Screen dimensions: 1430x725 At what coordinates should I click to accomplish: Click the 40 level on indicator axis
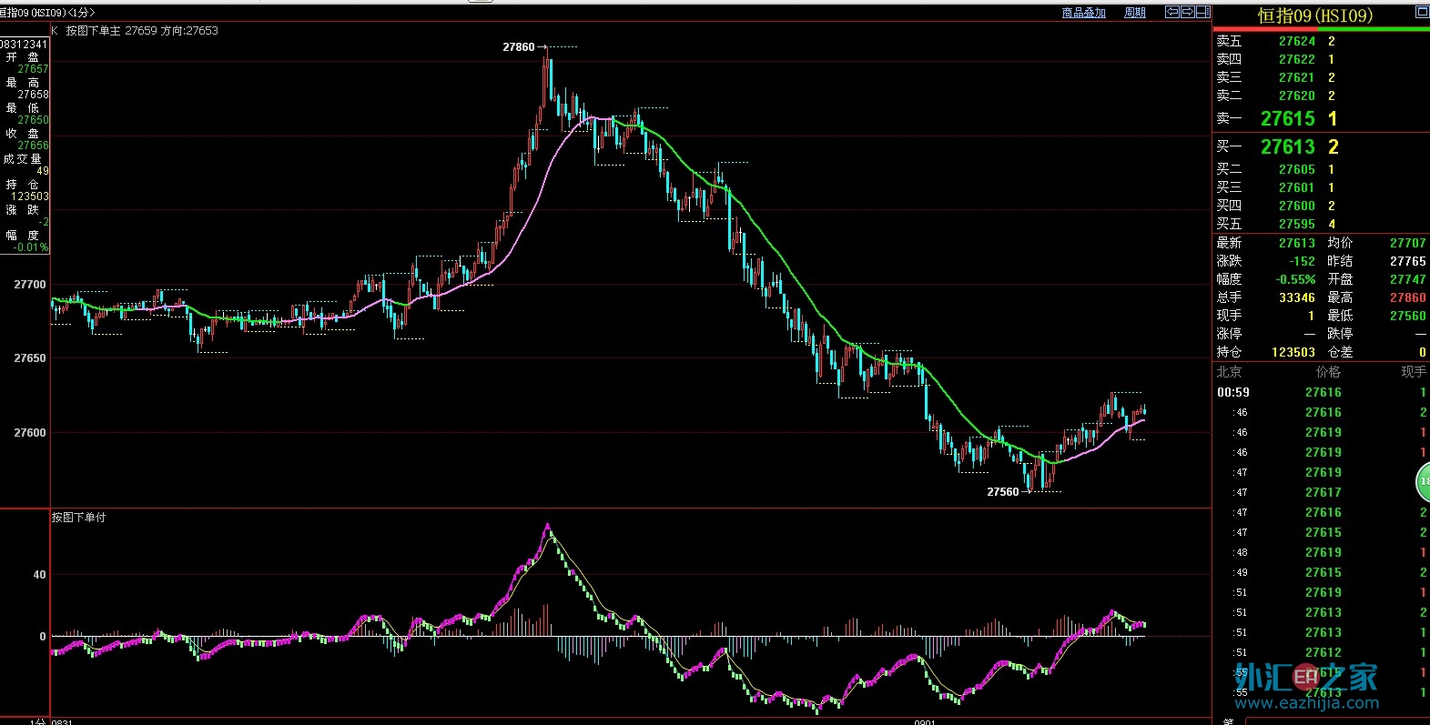pyautogui.click(x=39, y=574)
